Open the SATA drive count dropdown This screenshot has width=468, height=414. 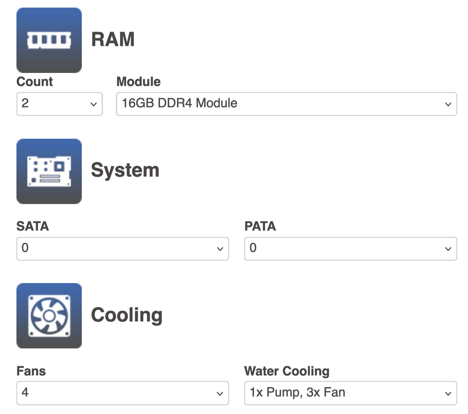coord(122,248)
